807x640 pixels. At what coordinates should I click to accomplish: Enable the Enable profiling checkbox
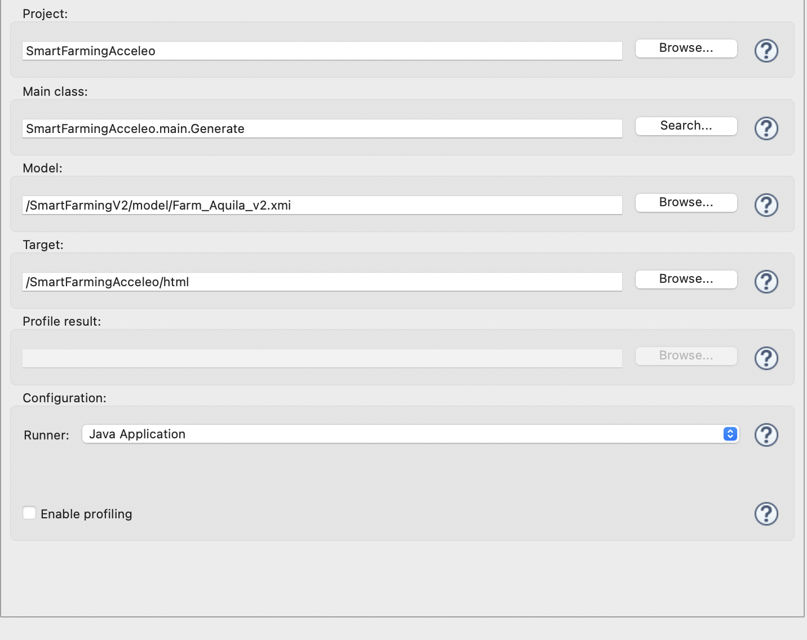[x=29, y=513]
